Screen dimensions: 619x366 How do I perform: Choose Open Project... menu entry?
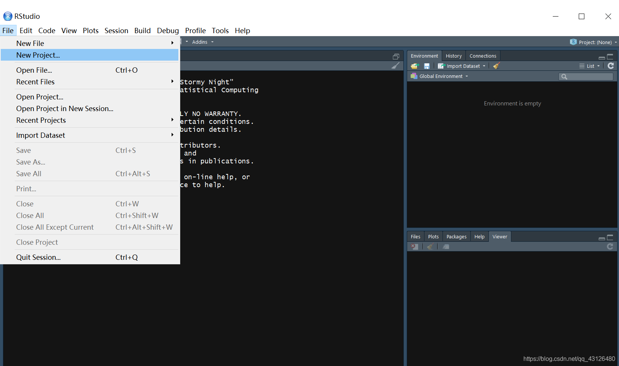pyautogui.click(x=90, y=97)
